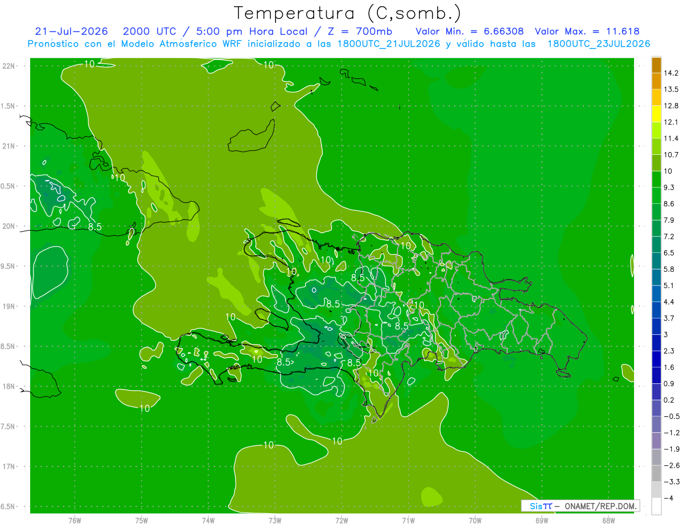Image resolution: width=683 pixels, height=528 pixels.
Task: Click the "76W" longitude label
Action: tap(75, 520)
